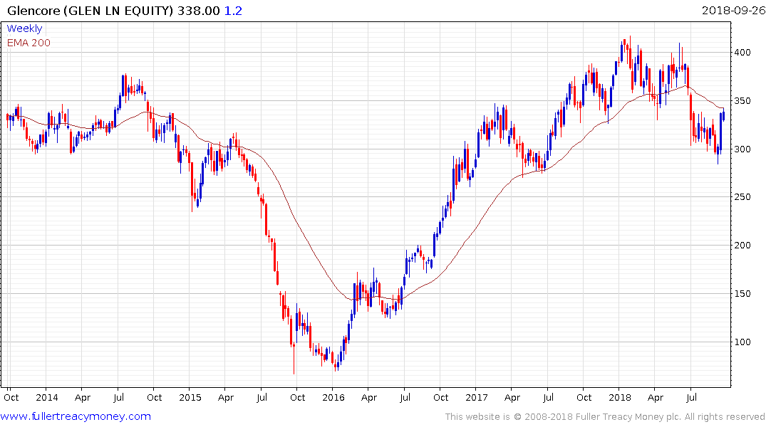Click the 'Weekly' interval label
The height and width of the screenshot is (427, 766).
(x=24, y=28)
